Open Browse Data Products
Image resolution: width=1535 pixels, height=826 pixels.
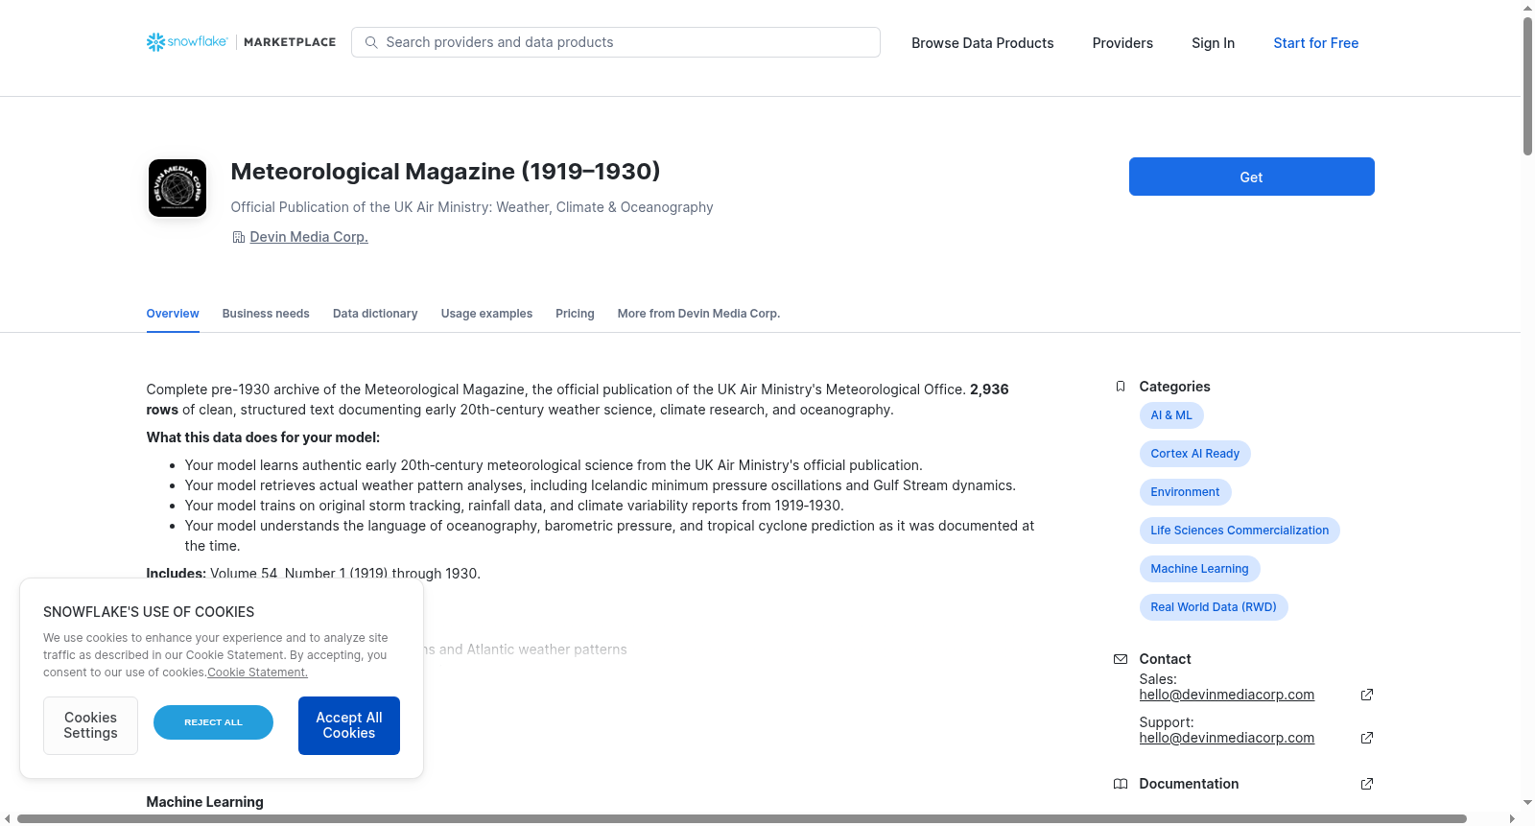click(x=982, y=43)
